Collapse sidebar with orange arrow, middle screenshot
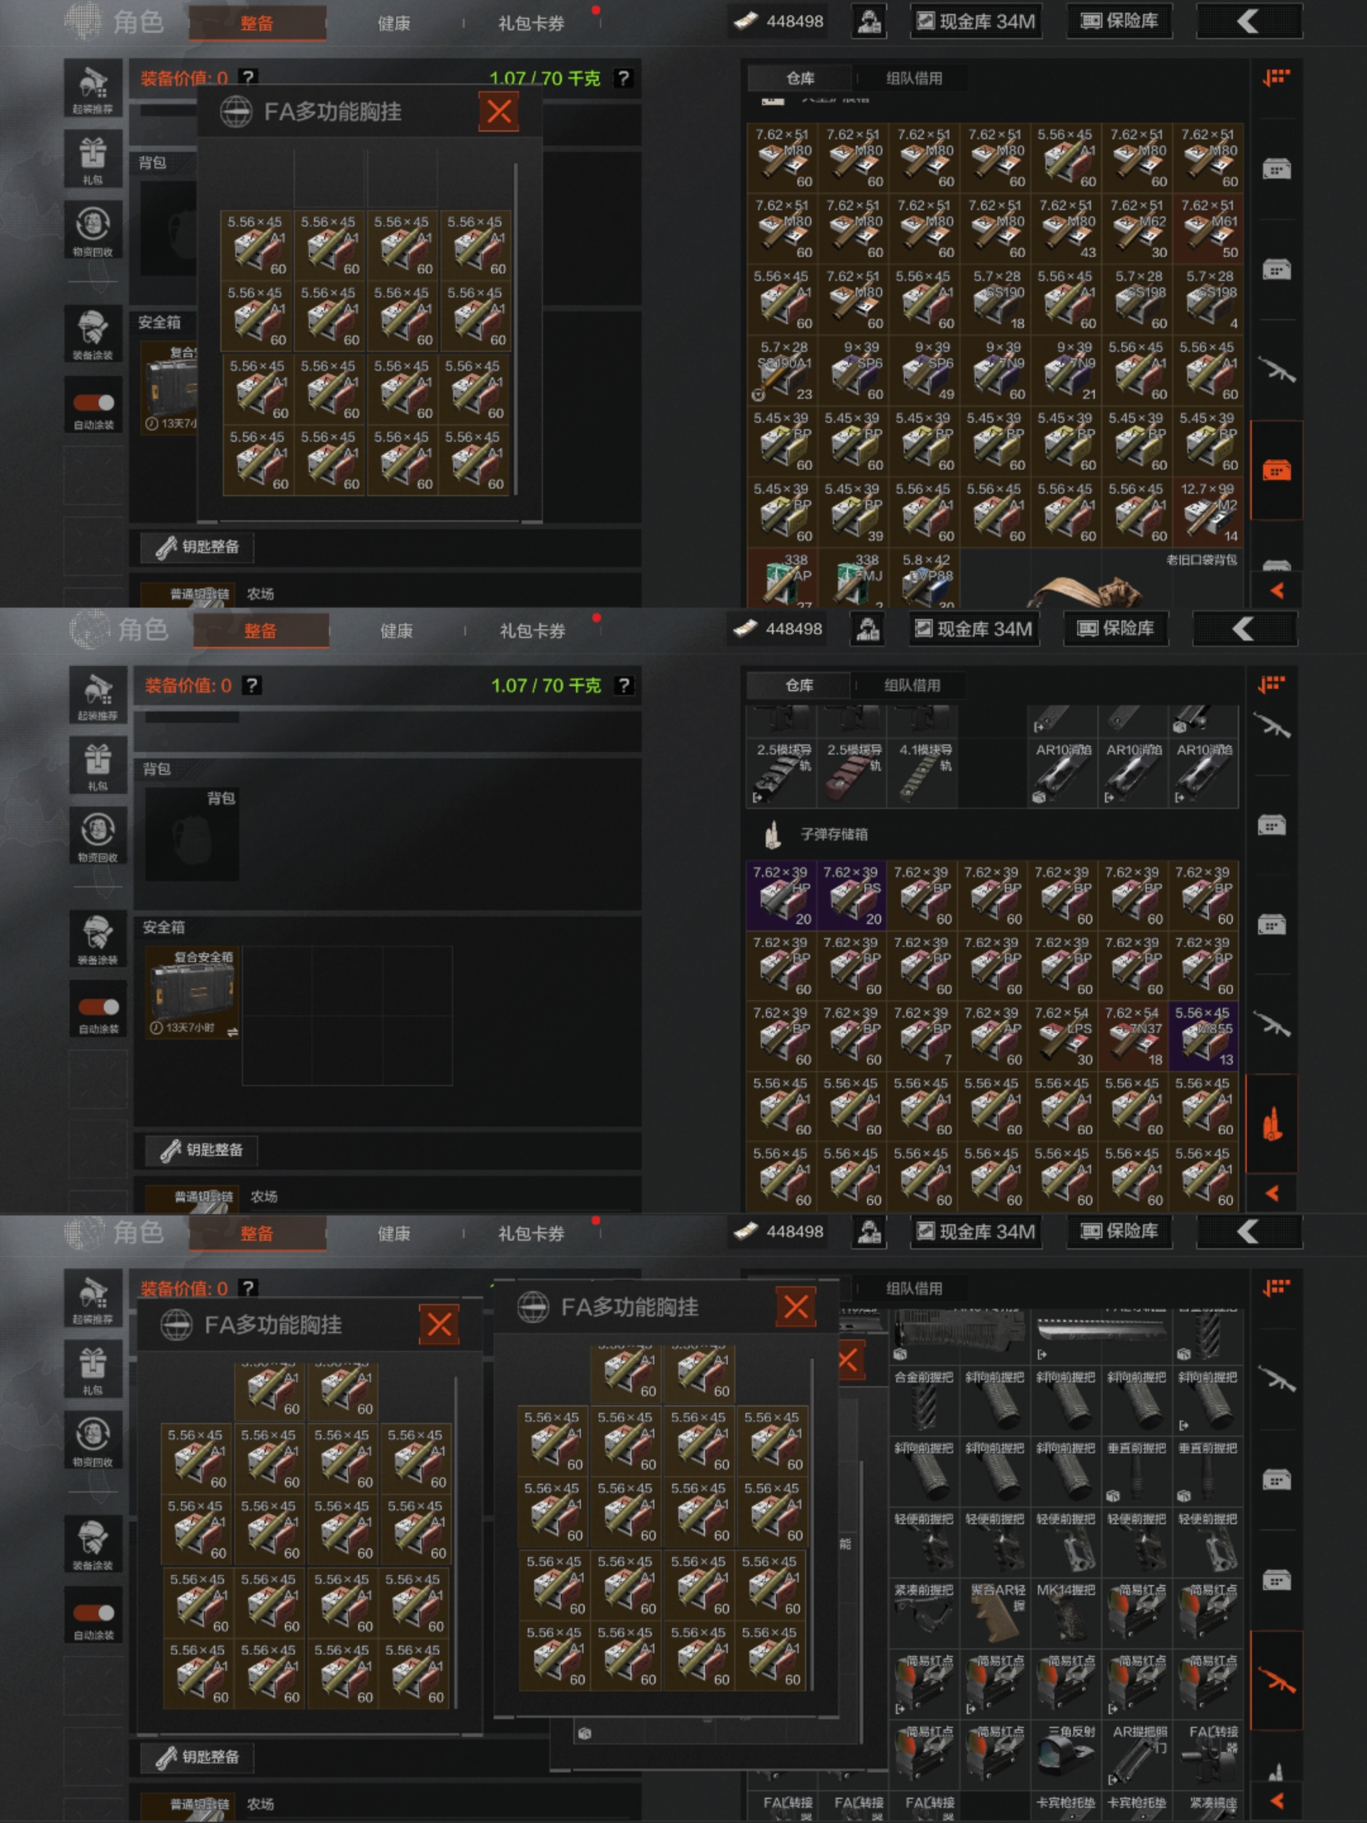The image size is (1367, 1823). coord(1272,1193)
